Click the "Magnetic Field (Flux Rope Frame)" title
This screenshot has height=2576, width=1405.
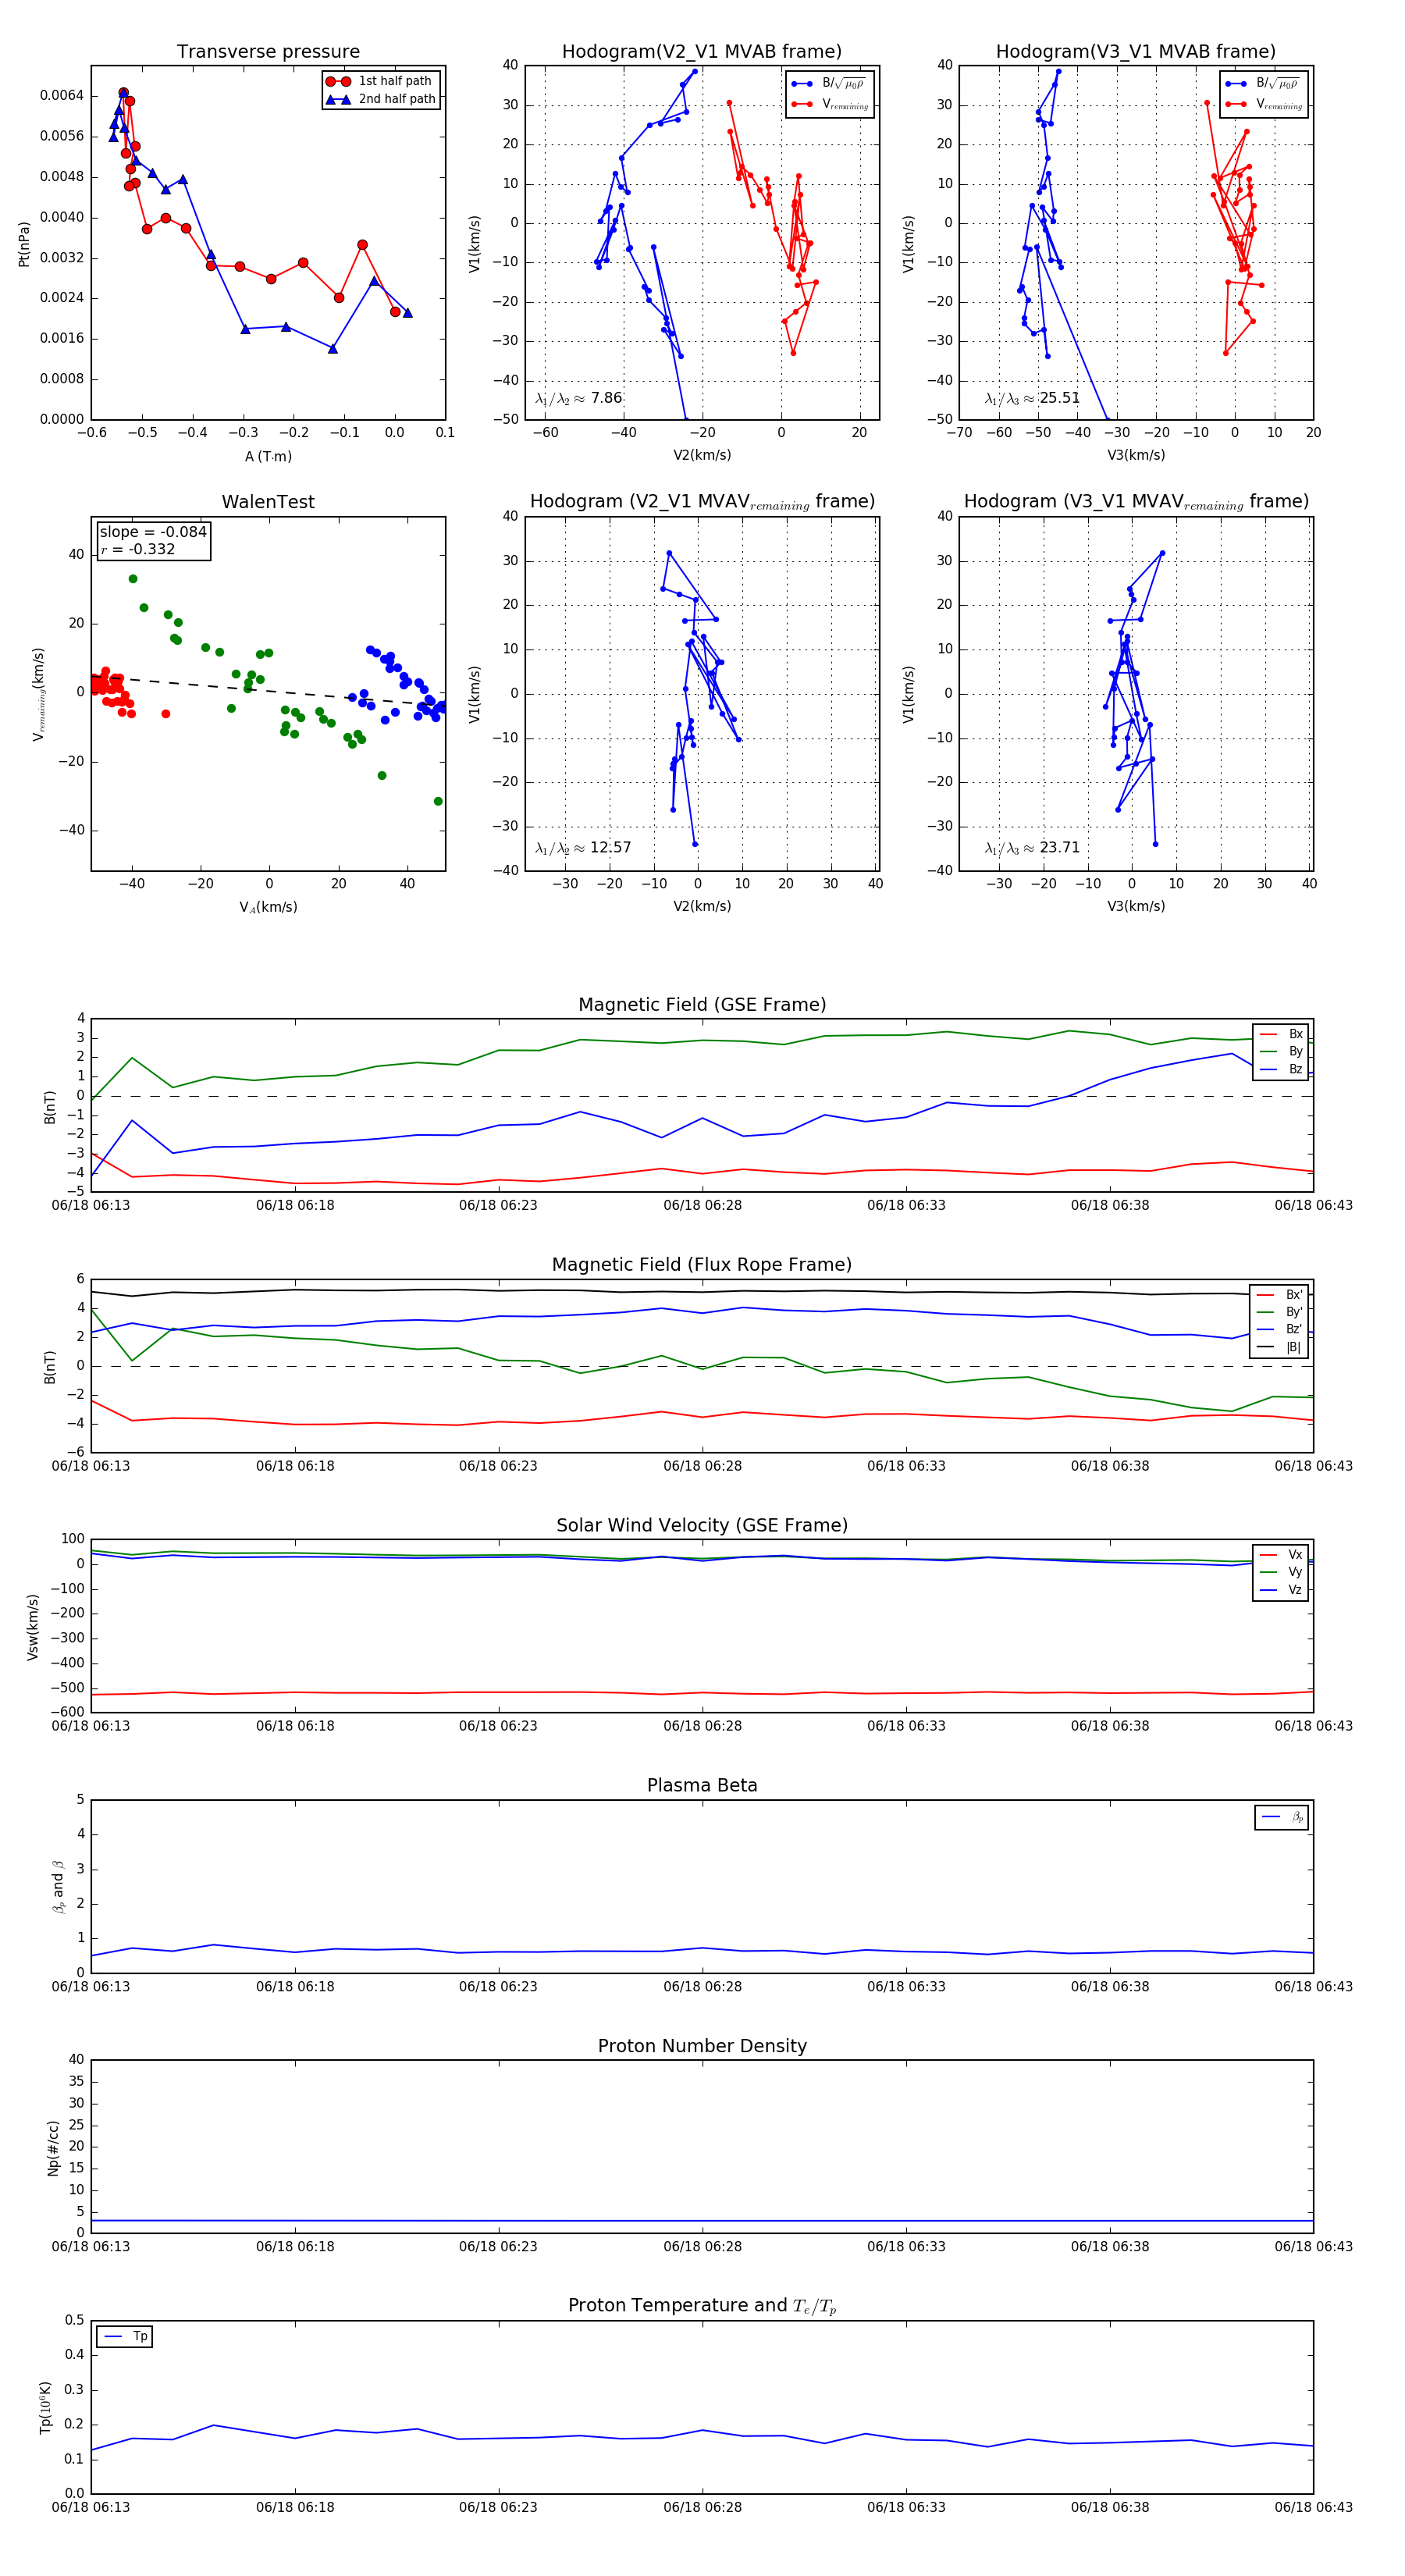click(x=701, y=1265)
